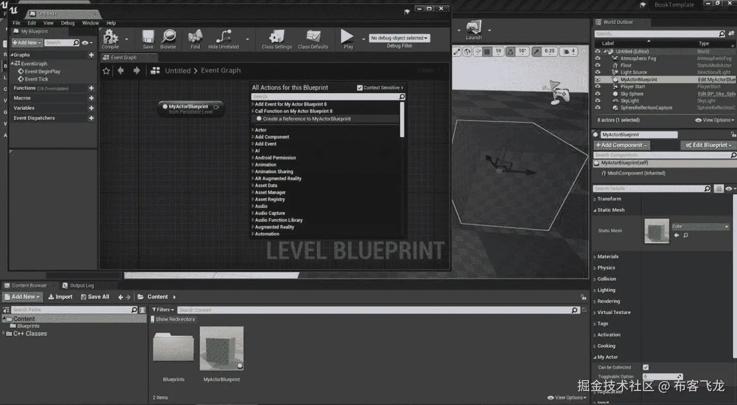
Task: Hide SphereReflectionCapture with its eye icon
Action: 598,108
